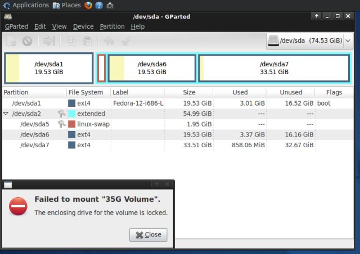The width and height of the screenshot is (360, 254).
Task: Click the 858.06 MiB used value
Action: 248,145
